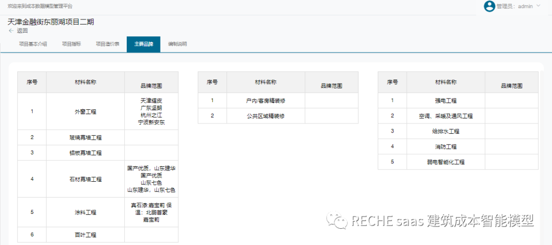Select the 强电工程 row
The image size is (552, 245).
pyautogui.click(x=446, y=101)
